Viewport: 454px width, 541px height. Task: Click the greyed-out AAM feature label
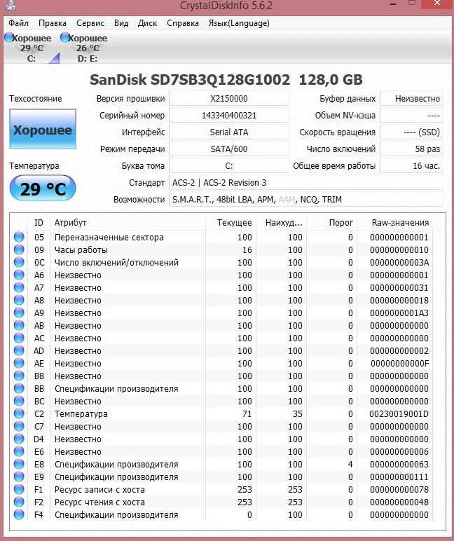point(287,200)
